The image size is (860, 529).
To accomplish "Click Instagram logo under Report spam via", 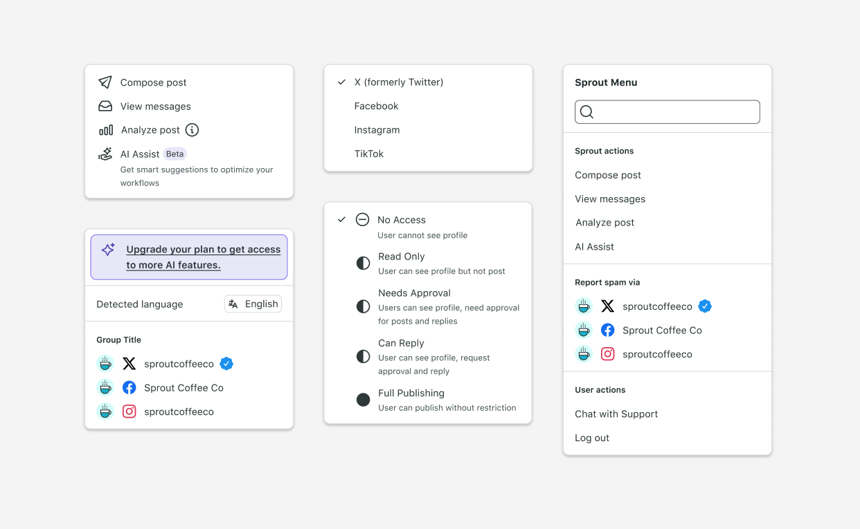I will click(x=608, y=354).
